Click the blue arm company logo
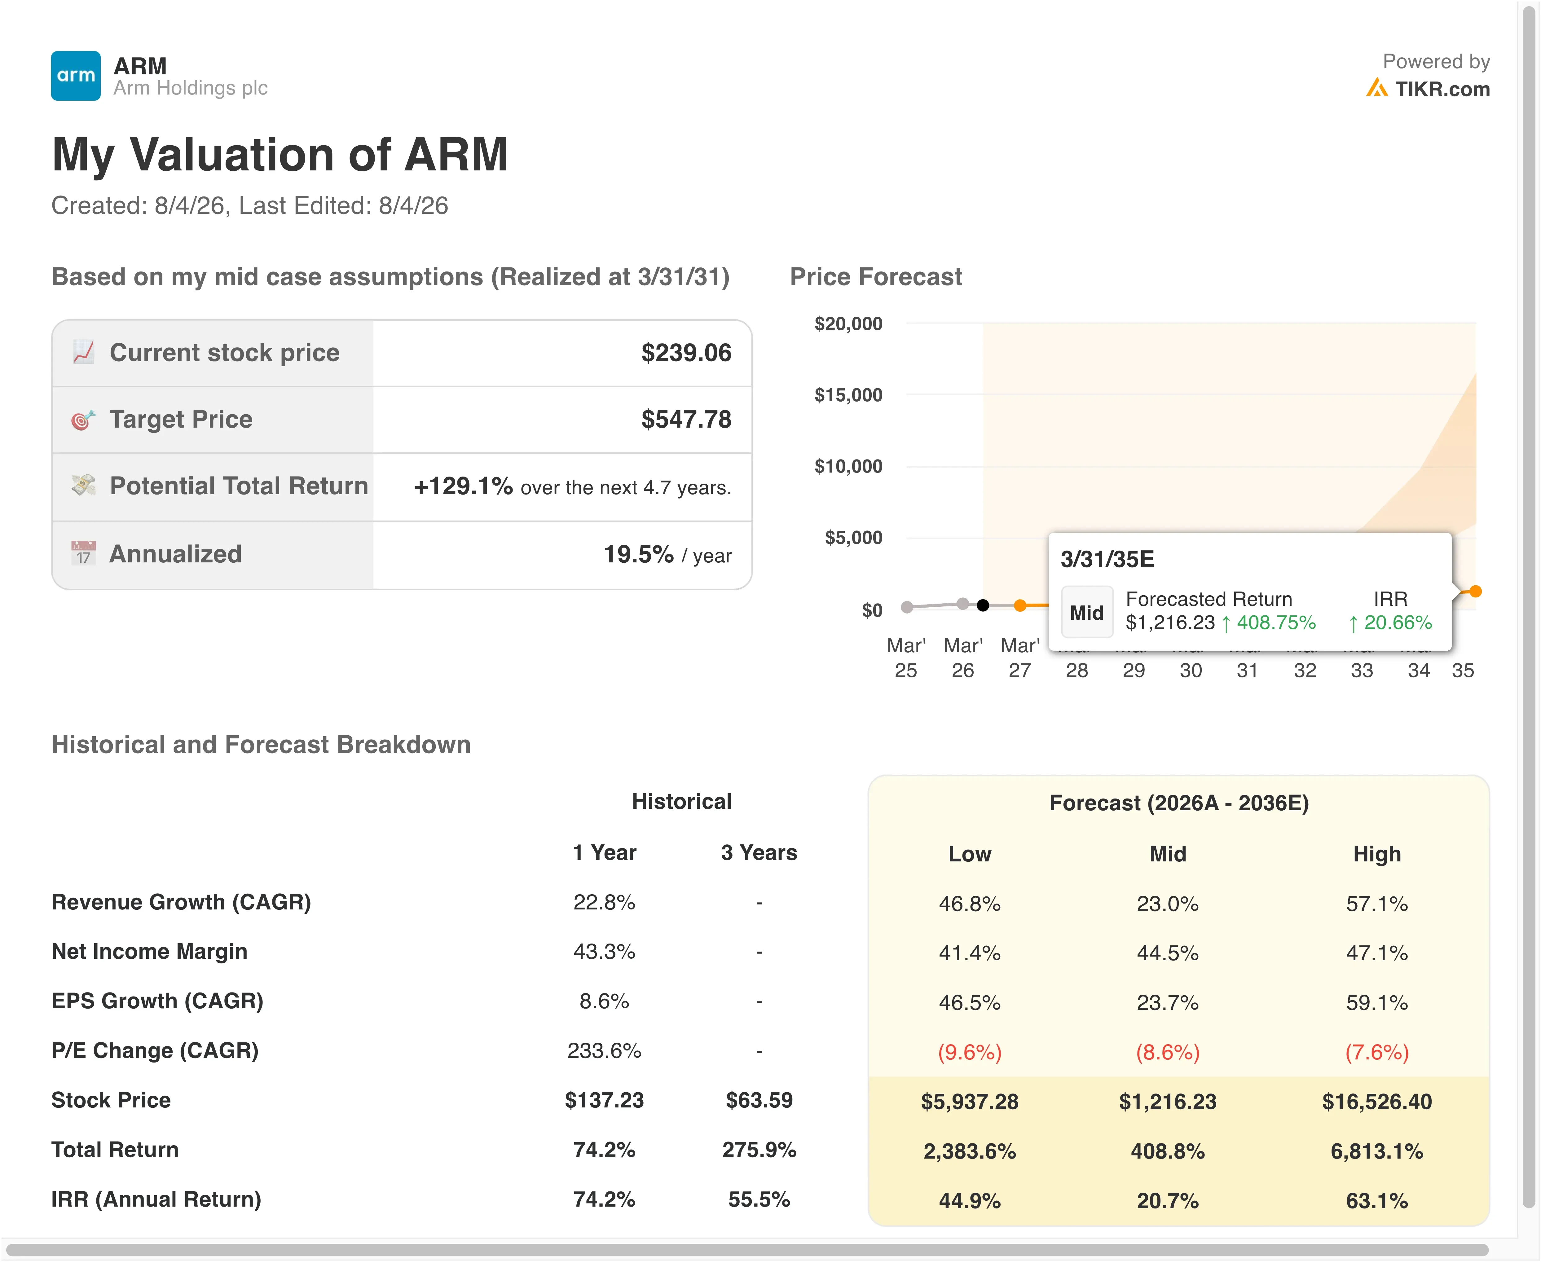This screenshot has height=1263, width=1541. 76,76
